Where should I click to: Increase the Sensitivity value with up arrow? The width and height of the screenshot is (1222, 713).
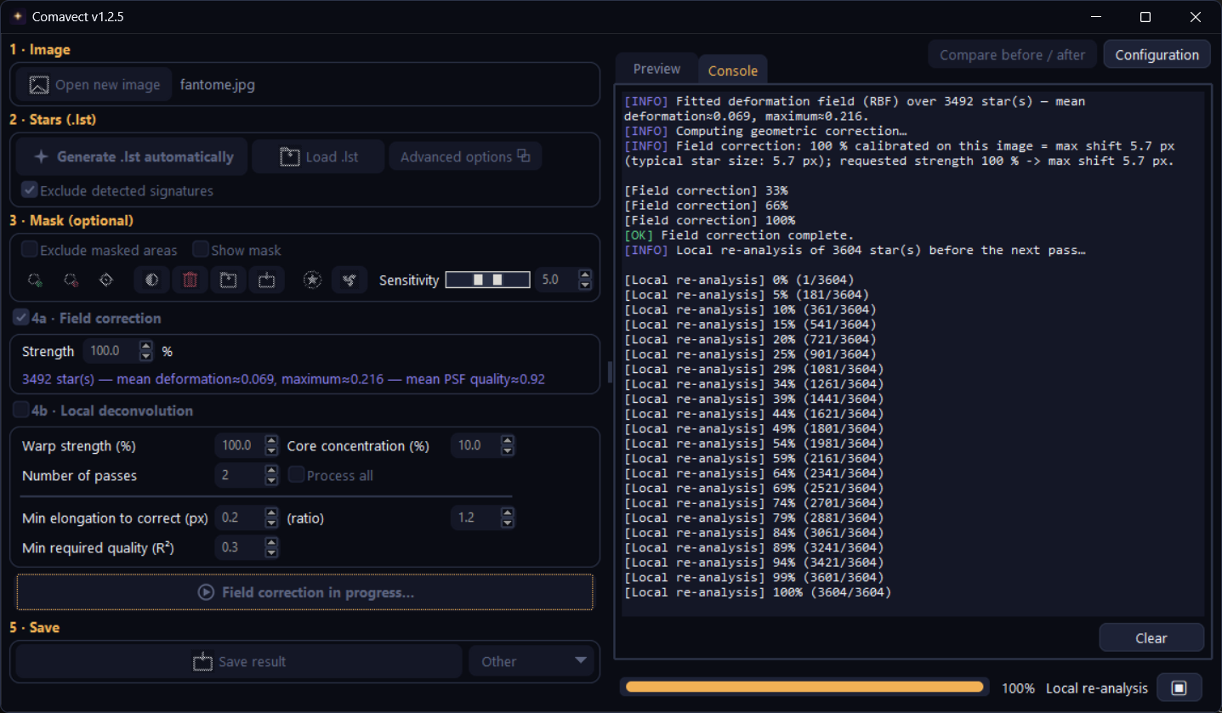(585, 274)
